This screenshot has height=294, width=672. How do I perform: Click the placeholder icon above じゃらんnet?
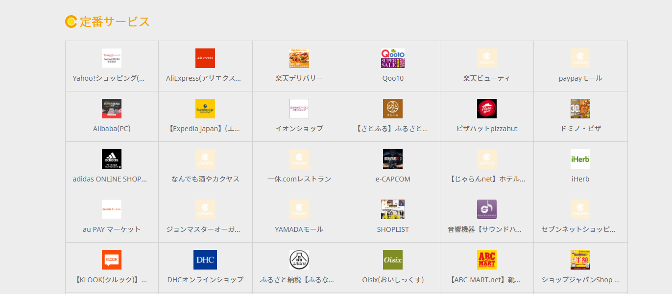pyautogui.click(x=487, y=159)
